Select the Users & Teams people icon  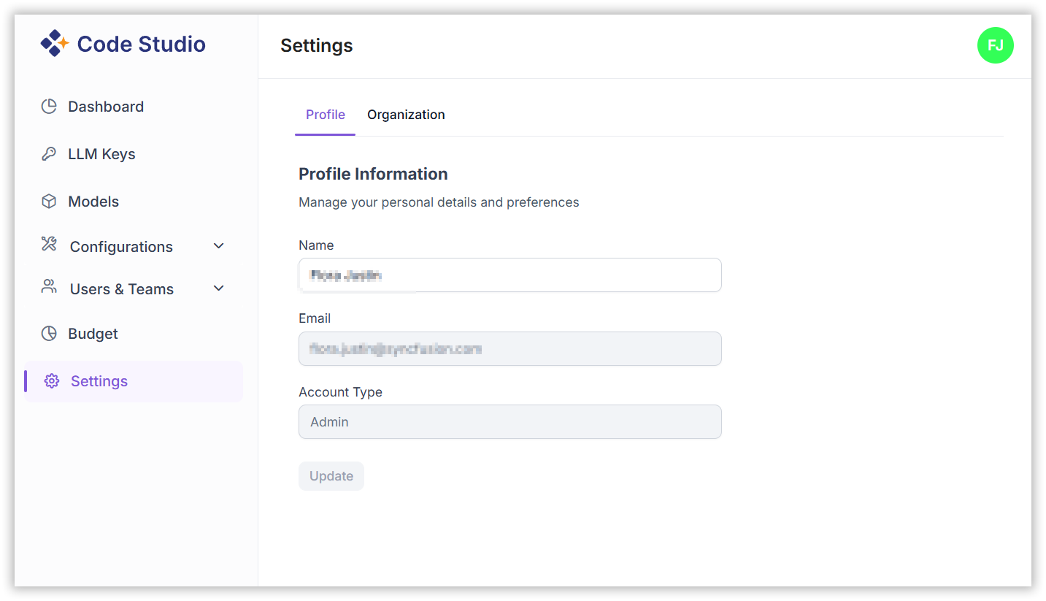tap(48, 288)
